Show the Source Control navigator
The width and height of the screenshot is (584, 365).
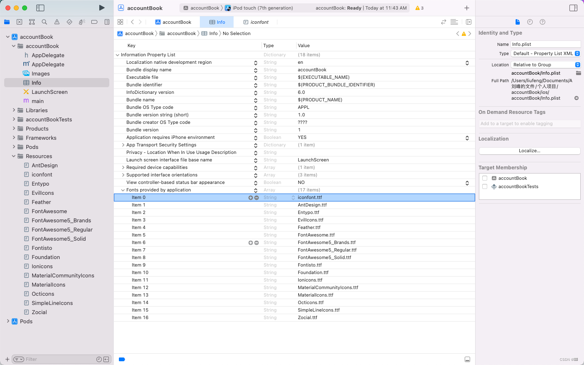coord(19,22)
